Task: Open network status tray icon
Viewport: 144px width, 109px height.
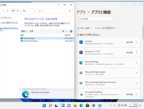Action: (119, 106)
